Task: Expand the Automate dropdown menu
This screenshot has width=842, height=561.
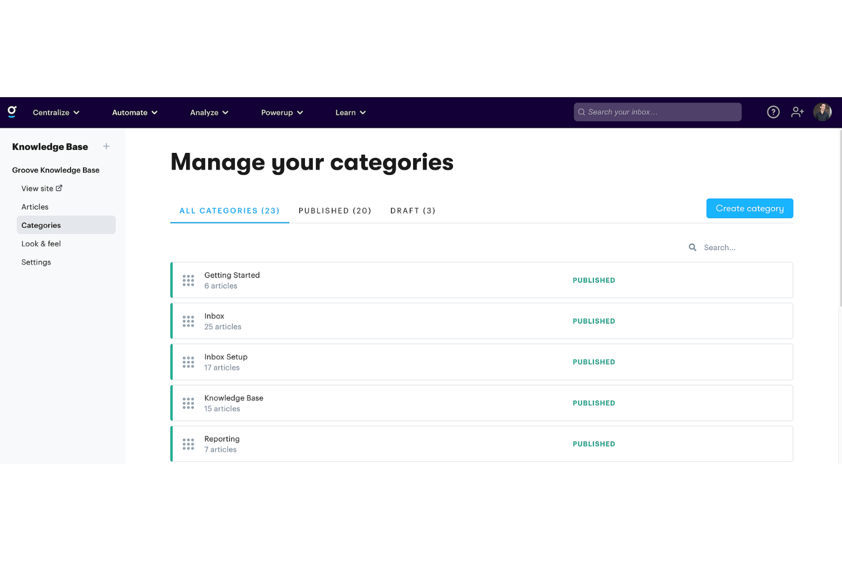Action: click(x=135, y=113)
